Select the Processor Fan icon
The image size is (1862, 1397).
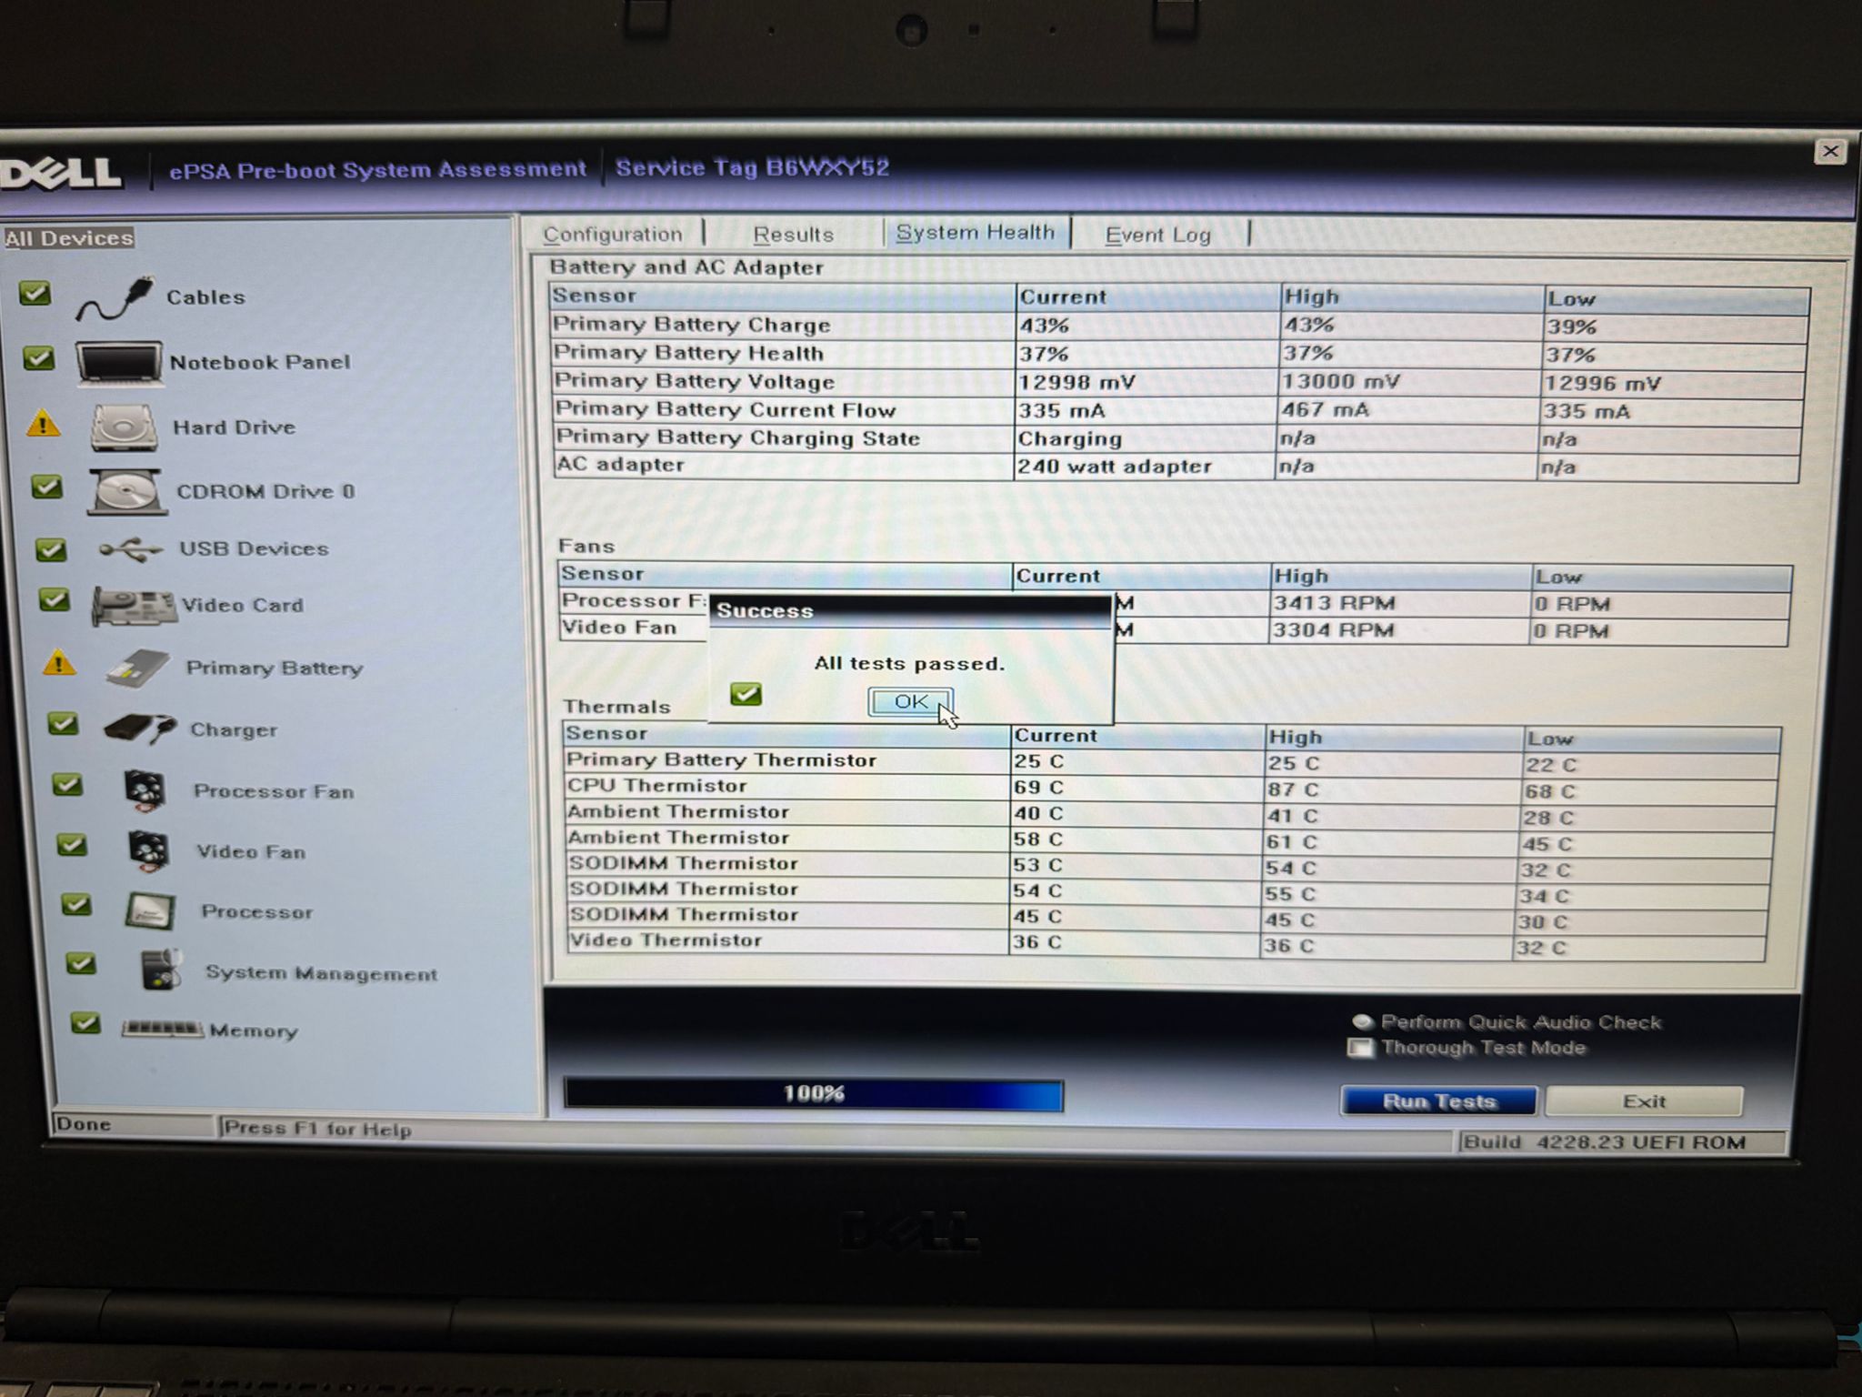pos(145,790)
